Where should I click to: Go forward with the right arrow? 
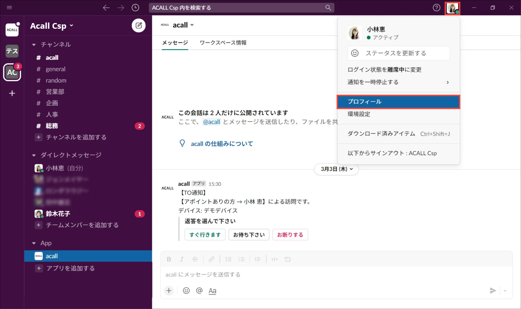coord(121,8)
